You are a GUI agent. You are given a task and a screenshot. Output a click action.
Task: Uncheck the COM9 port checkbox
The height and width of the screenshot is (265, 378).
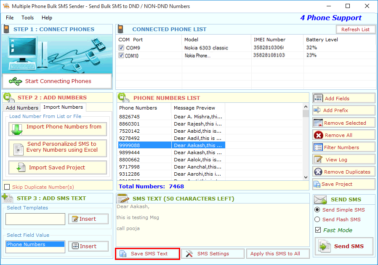[121, 48]
